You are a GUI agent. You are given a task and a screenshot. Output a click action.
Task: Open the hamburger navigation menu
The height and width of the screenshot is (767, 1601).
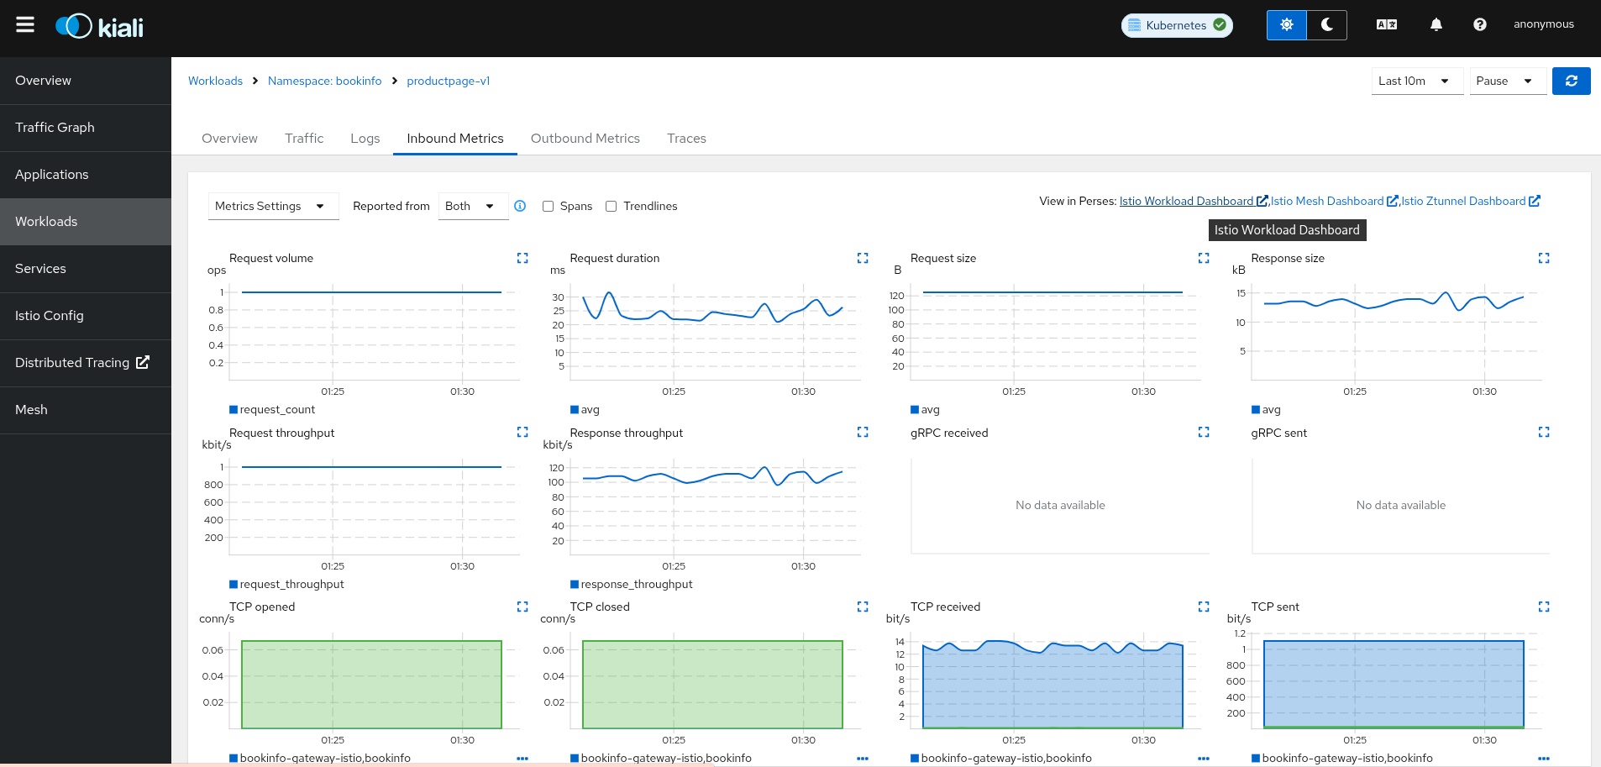[x=25, y=24]
